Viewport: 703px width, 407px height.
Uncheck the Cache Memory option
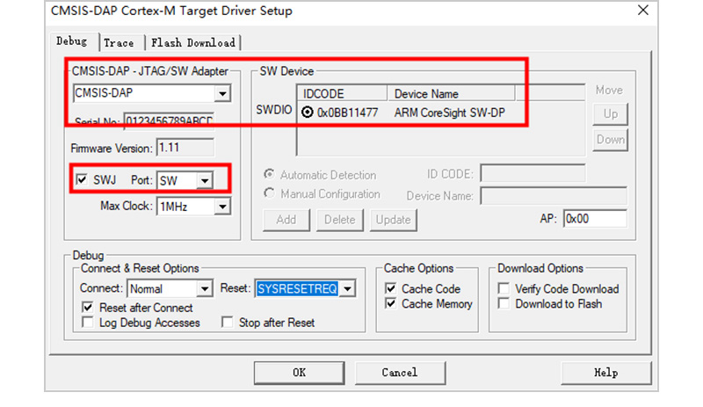point(391,303)
